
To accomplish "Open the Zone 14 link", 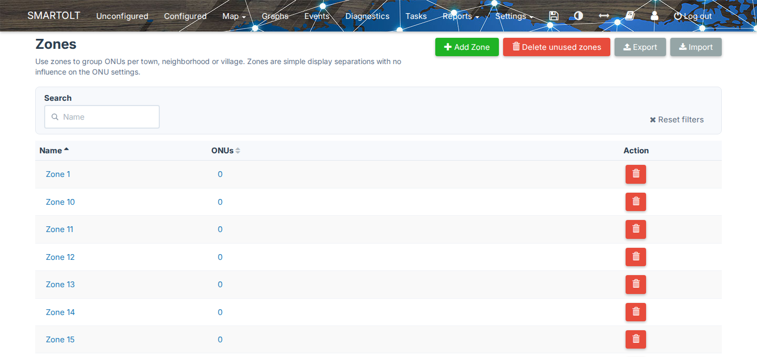I will pos(60,312).
